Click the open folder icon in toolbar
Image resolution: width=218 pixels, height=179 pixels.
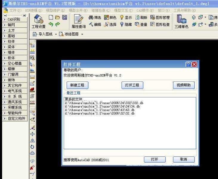pyautogui.click(x=58, y=18)
